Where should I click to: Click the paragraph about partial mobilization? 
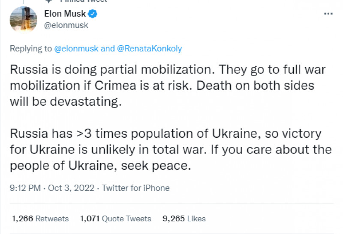[168, 86]
